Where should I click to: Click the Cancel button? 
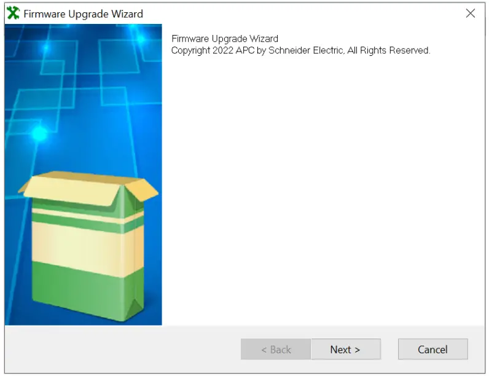point(432,349)
